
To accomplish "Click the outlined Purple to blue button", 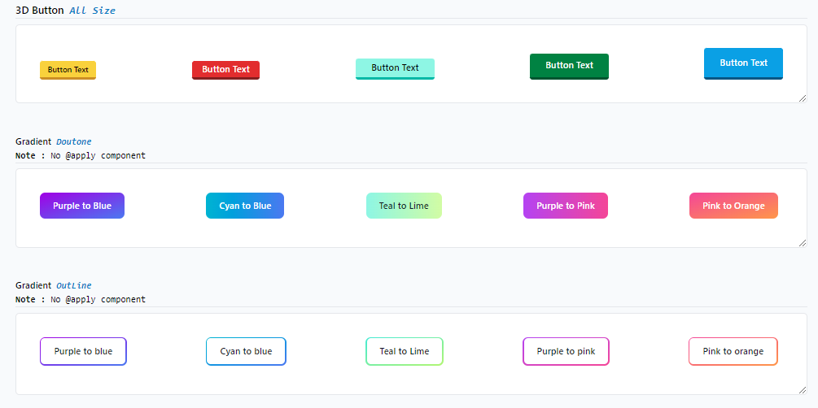I will (x=83, y=351).
